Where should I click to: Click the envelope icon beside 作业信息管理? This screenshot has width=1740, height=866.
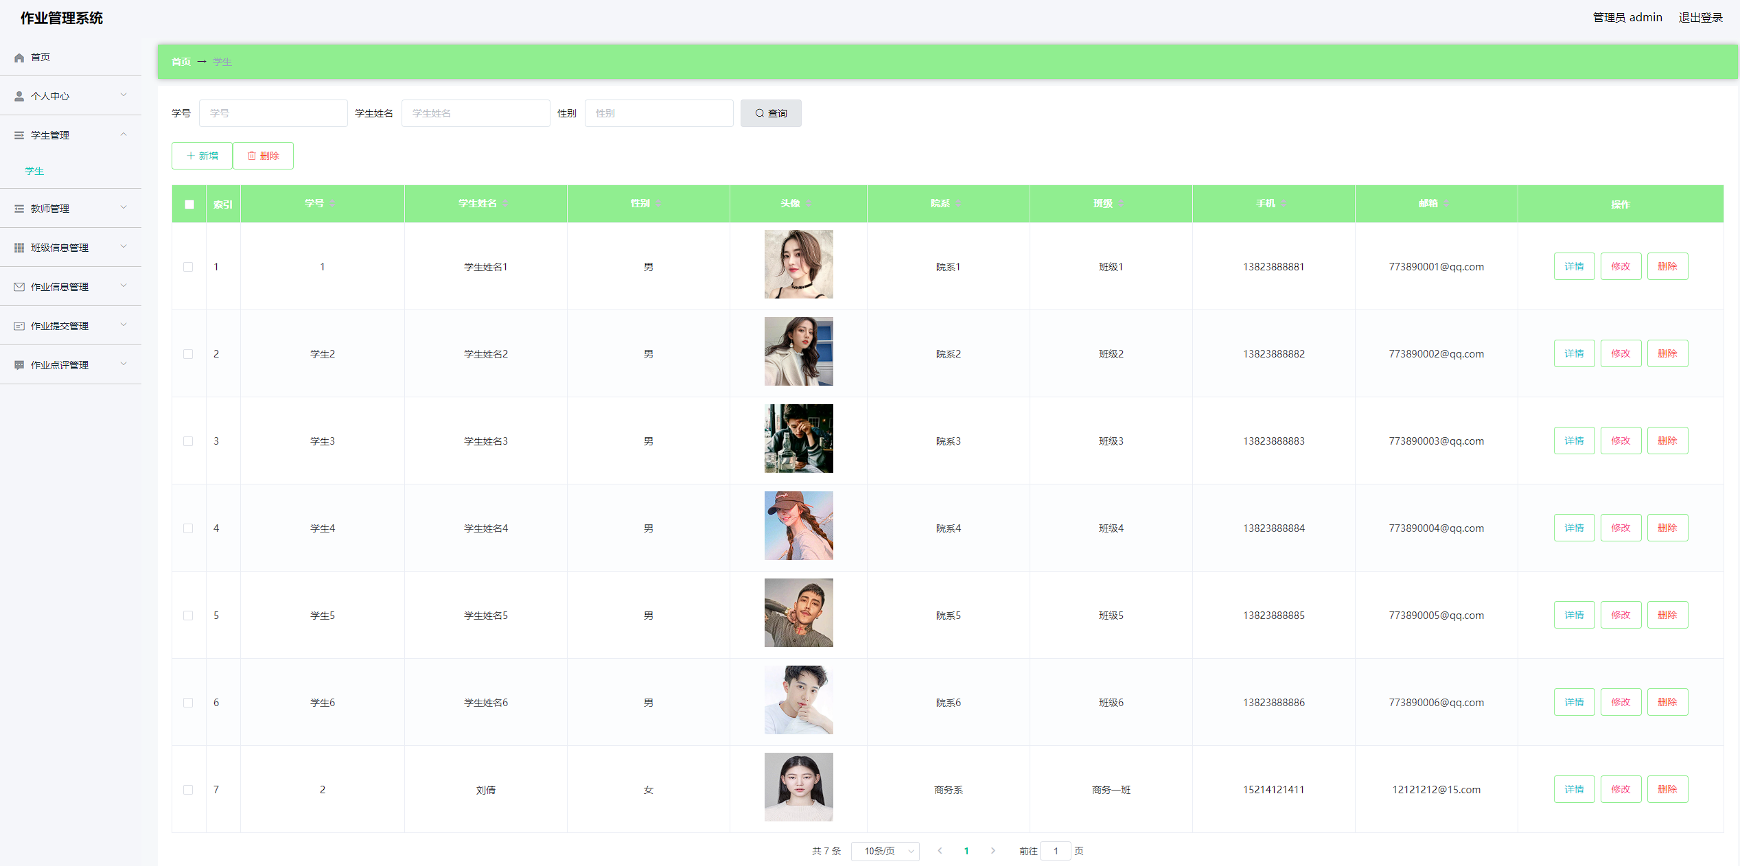click(19, 287)
